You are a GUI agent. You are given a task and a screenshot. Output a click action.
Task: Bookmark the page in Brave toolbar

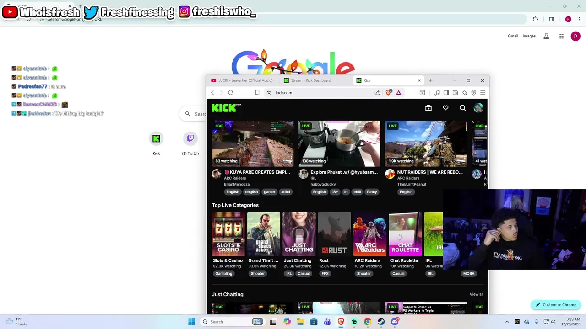click(257, 93)
